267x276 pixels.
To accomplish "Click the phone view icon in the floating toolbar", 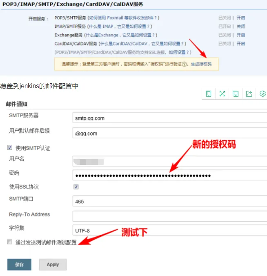I will [x=209, y=93].
